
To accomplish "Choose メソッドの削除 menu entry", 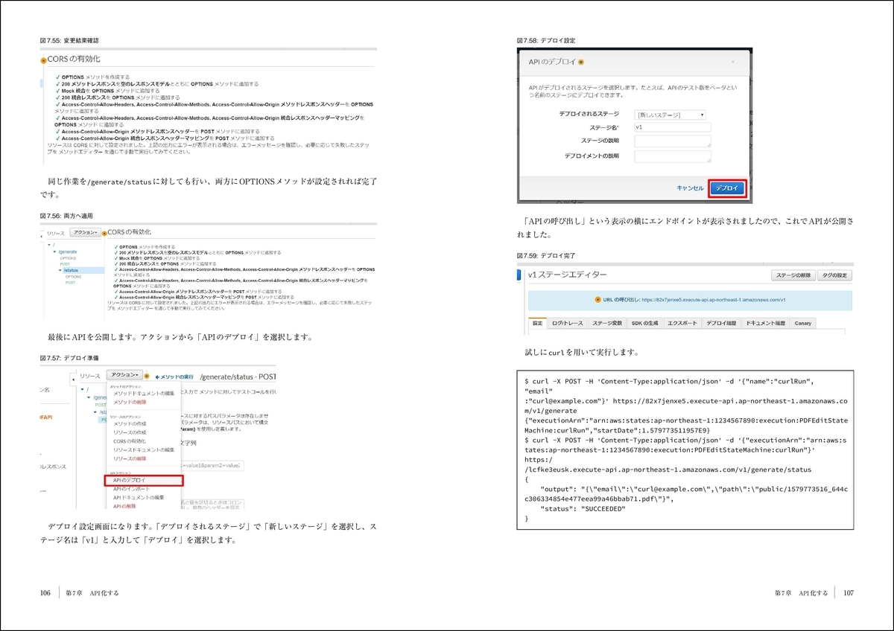I will coord(130,403).
